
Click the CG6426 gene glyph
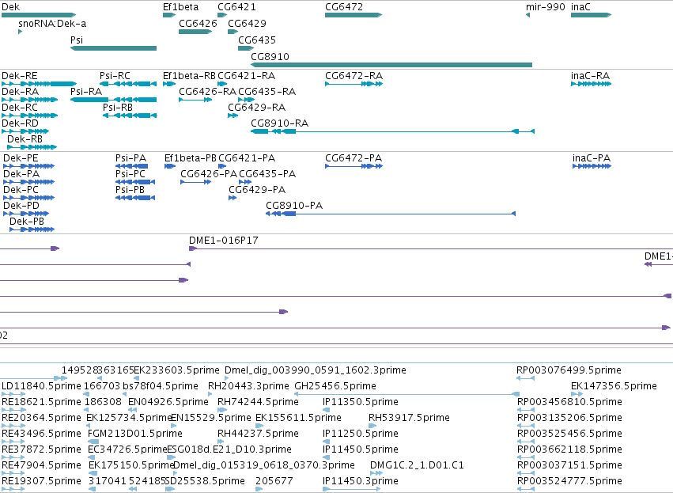coord(195,32)
